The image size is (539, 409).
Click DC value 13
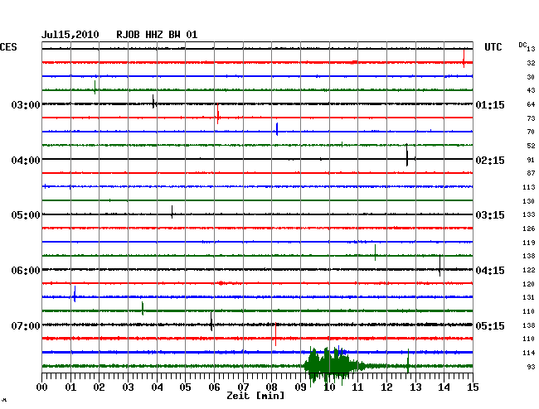click(x=531, y=49)
